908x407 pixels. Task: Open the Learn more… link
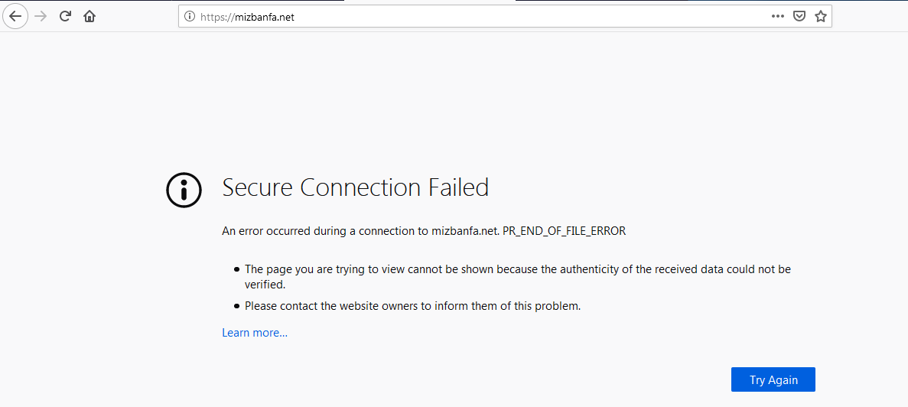tap(255, 333)
